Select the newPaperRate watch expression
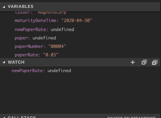Image resolution: width=161 pixels, height=118 pixels. pos(80,71)
